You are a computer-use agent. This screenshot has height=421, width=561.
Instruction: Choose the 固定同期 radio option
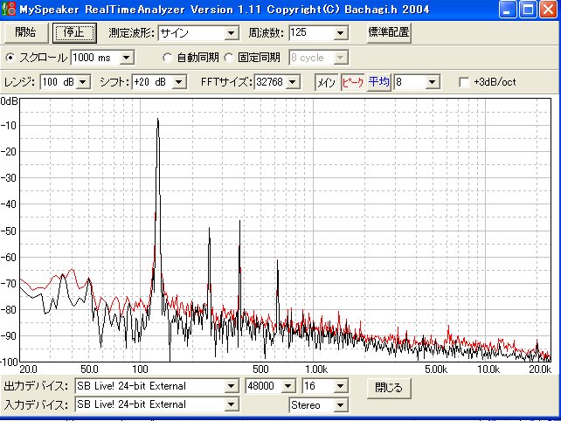(x=230, y=58)
